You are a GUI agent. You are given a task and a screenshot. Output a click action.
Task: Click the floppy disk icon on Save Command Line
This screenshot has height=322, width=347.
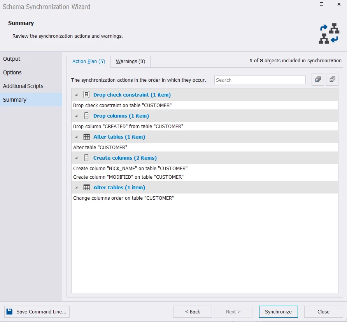(x=9, y=311)
